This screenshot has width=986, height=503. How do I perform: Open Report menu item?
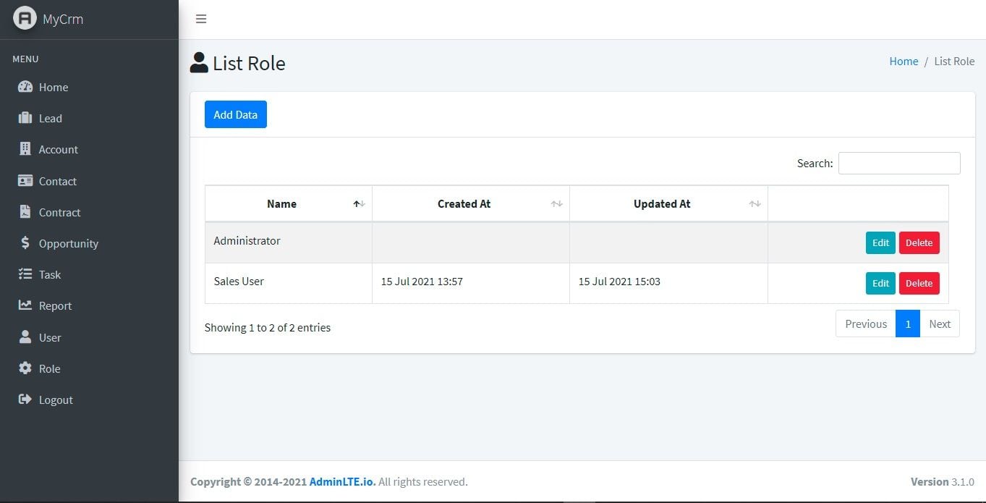[89, 305]
